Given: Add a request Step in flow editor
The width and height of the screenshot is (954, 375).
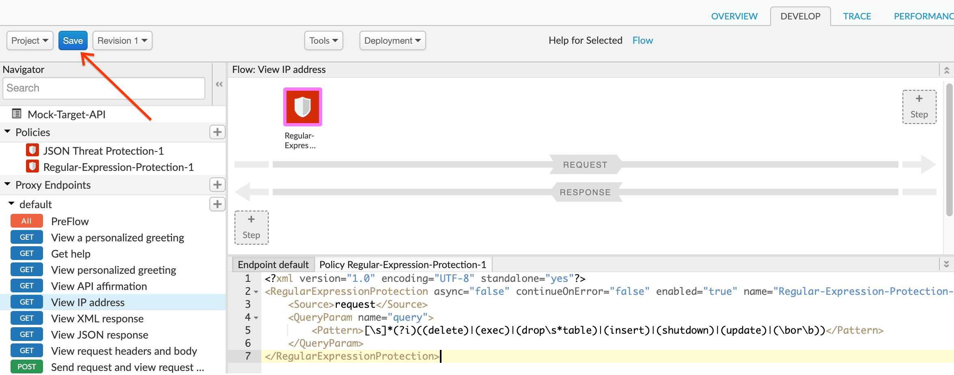Looking at the screenshot, I should pyautogui.click(x=919, y=107).
